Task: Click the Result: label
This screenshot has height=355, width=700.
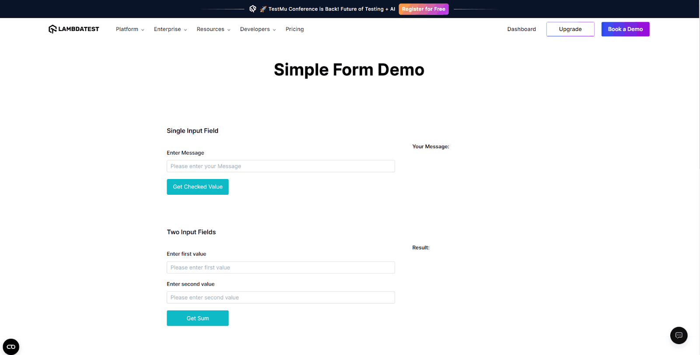Action: (421, 248)
